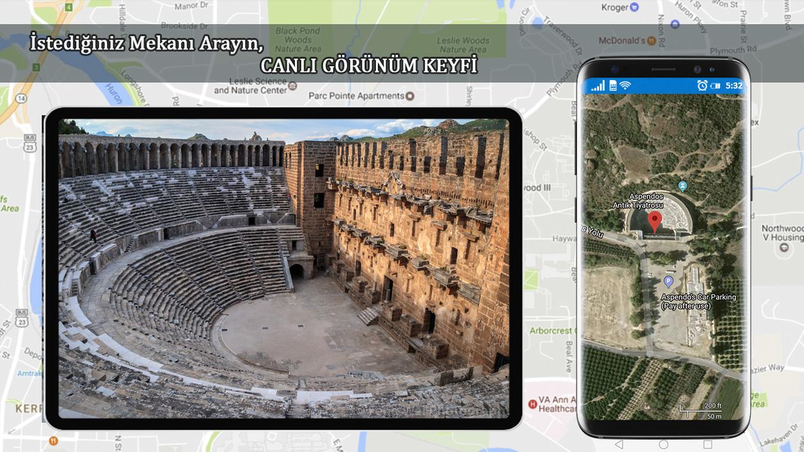Click the VA Ann Arbor Healthcare red pin
Viewport: 804px width, 452px height.
pyautogui.click(x=532, y=404)
